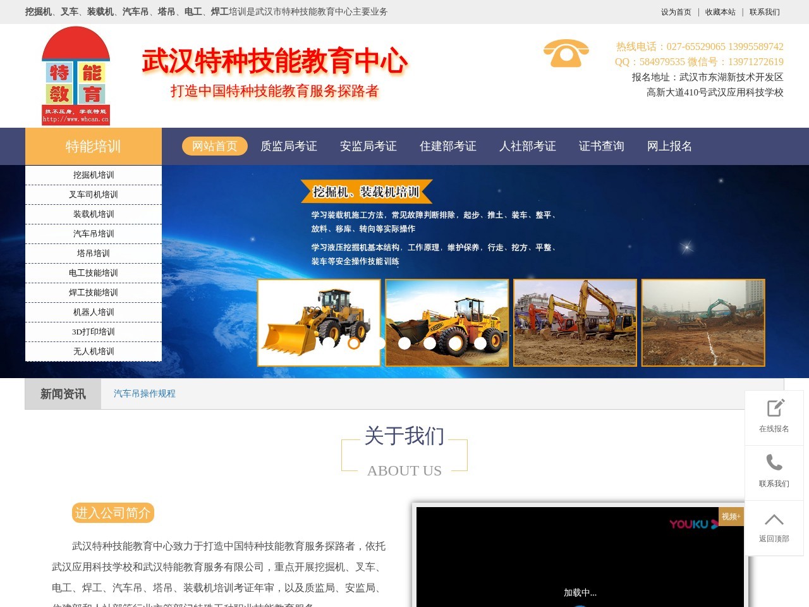Click the 叉车 keyword in the top bar
The image size is (809, 607).
click(x=70, y=12)
